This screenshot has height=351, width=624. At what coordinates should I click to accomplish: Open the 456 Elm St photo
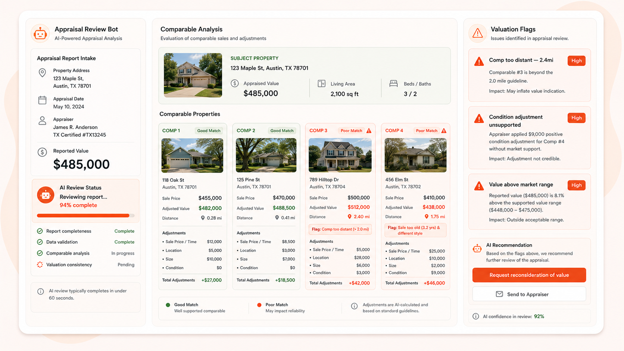(x=415, y=155)
